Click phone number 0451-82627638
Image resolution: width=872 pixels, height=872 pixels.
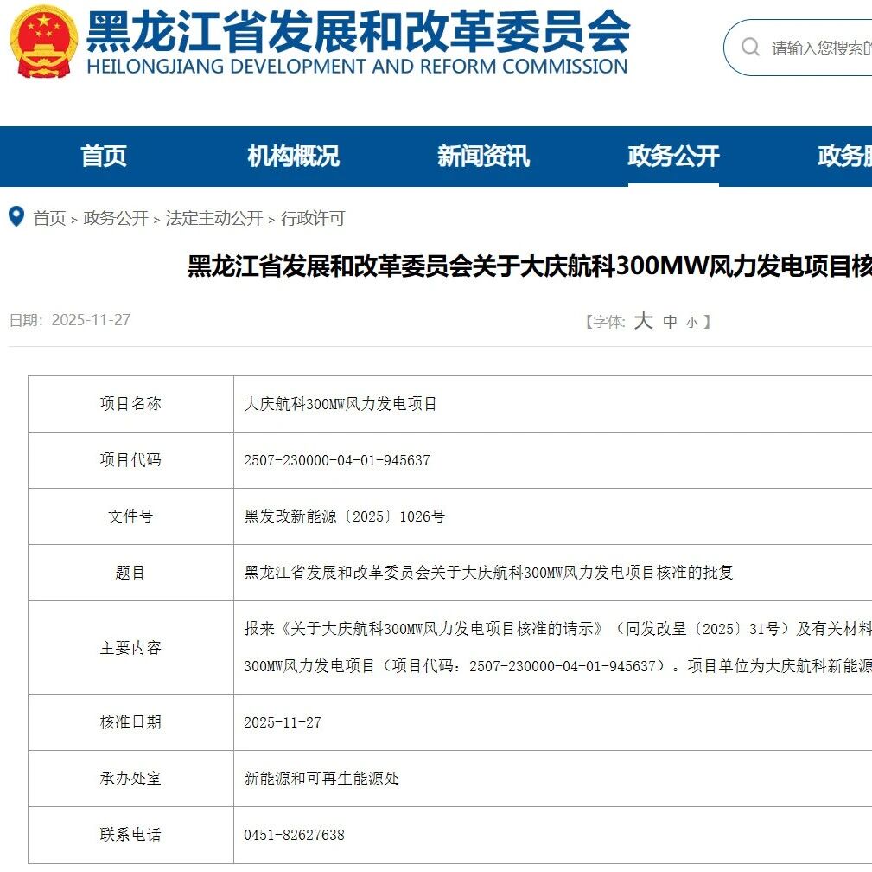294,835
